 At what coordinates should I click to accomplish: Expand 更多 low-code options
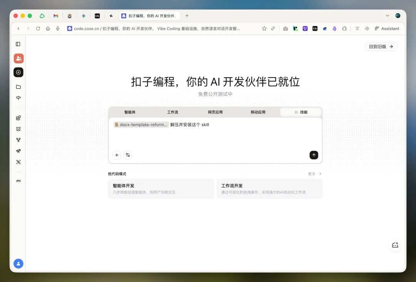click(315, 174)
